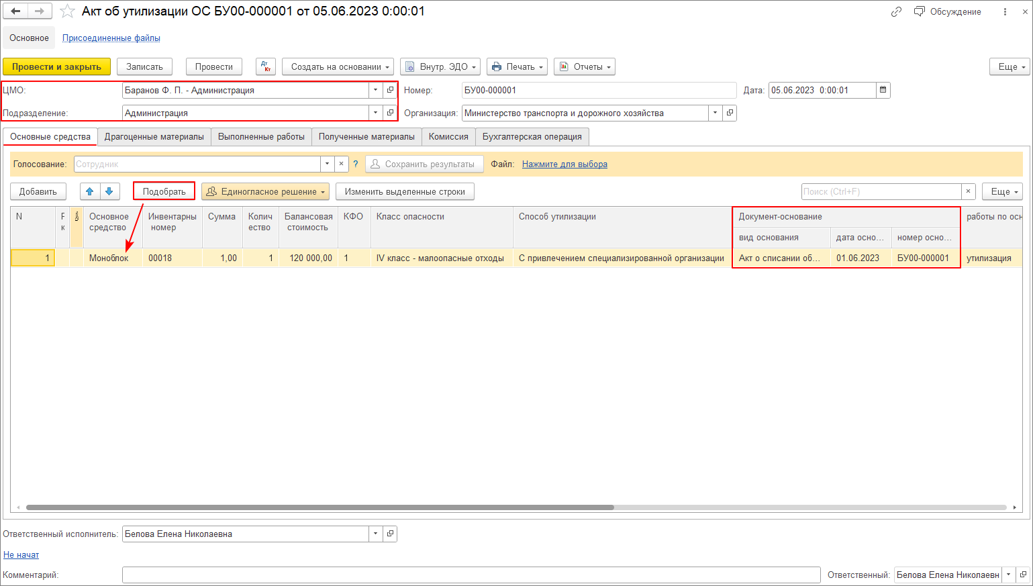Select the Моноблок cell
The width and height of the screenshot is (1033, 586).
point(113,258)
